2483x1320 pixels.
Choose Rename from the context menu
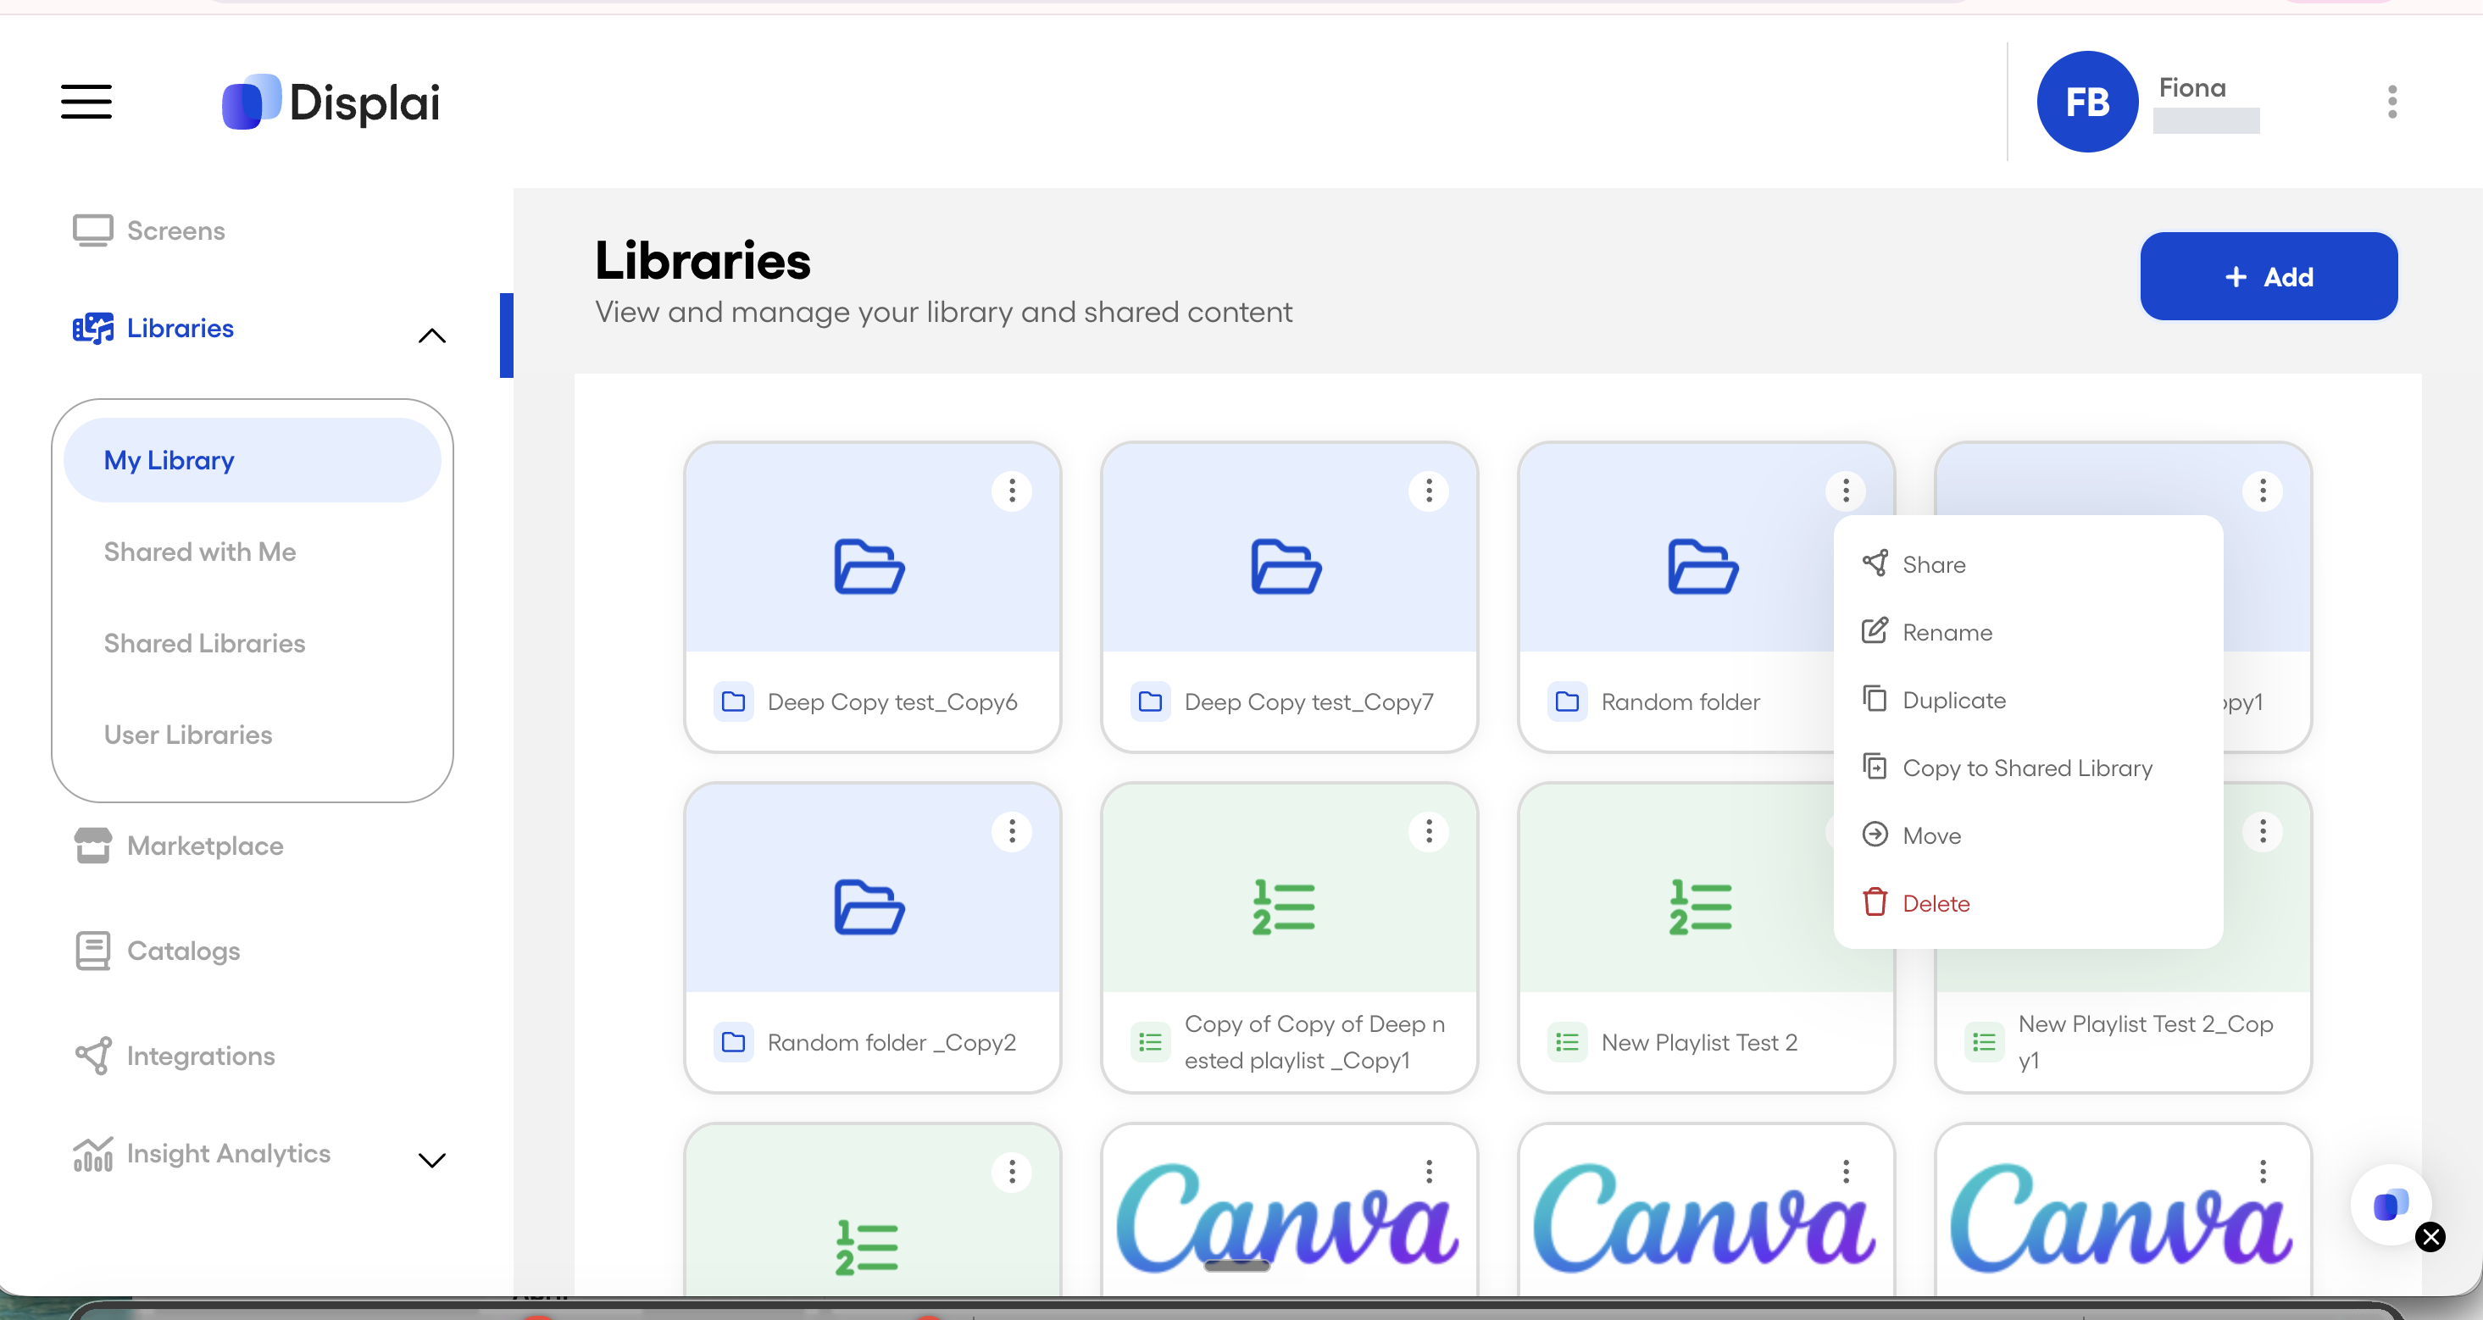tap(2028, 632)
